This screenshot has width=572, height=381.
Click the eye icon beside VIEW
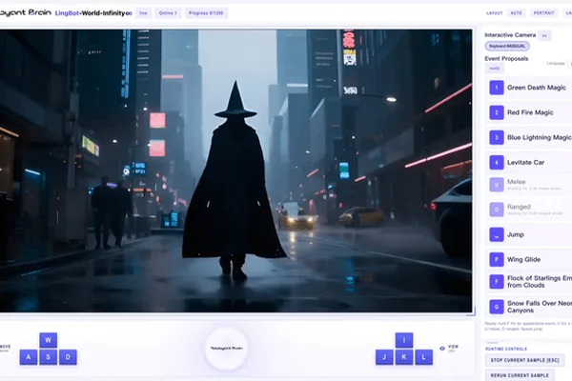click(x=442, y=349)
